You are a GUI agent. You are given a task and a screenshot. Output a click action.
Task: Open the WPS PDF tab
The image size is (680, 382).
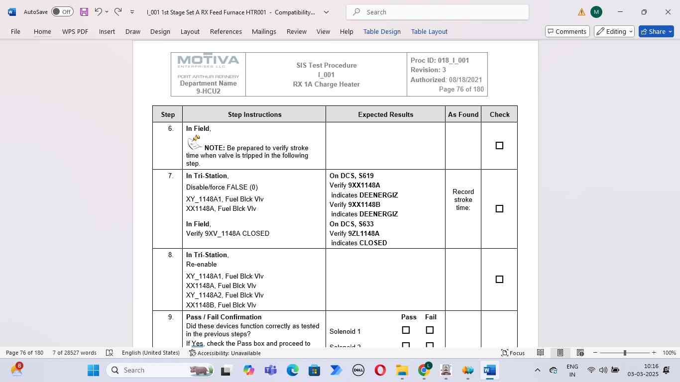tap(75, 31)
